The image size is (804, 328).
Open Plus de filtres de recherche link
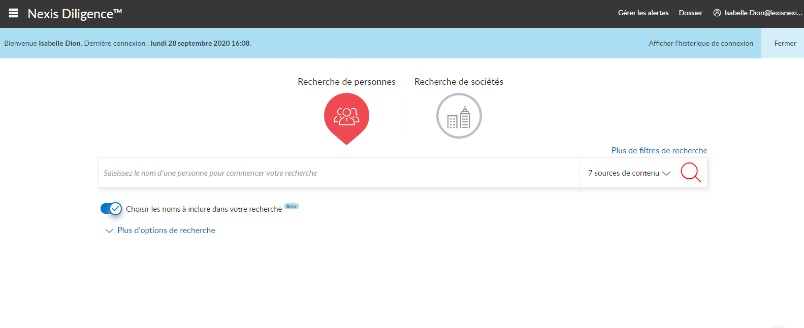coord(659,151)
